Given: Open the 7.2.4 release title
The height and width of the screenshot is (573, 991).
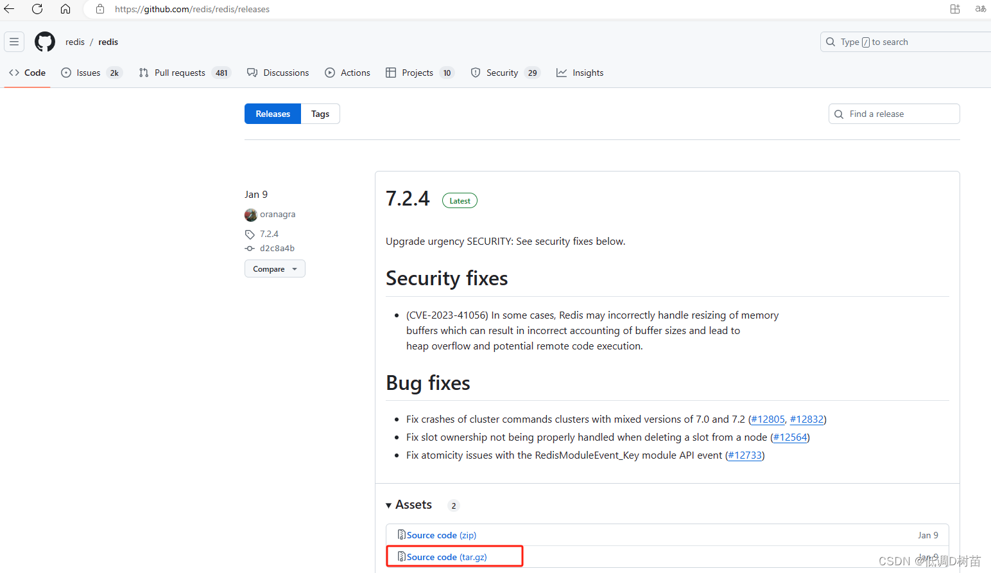Looking at the screenshot, I should tap(408, 198).
